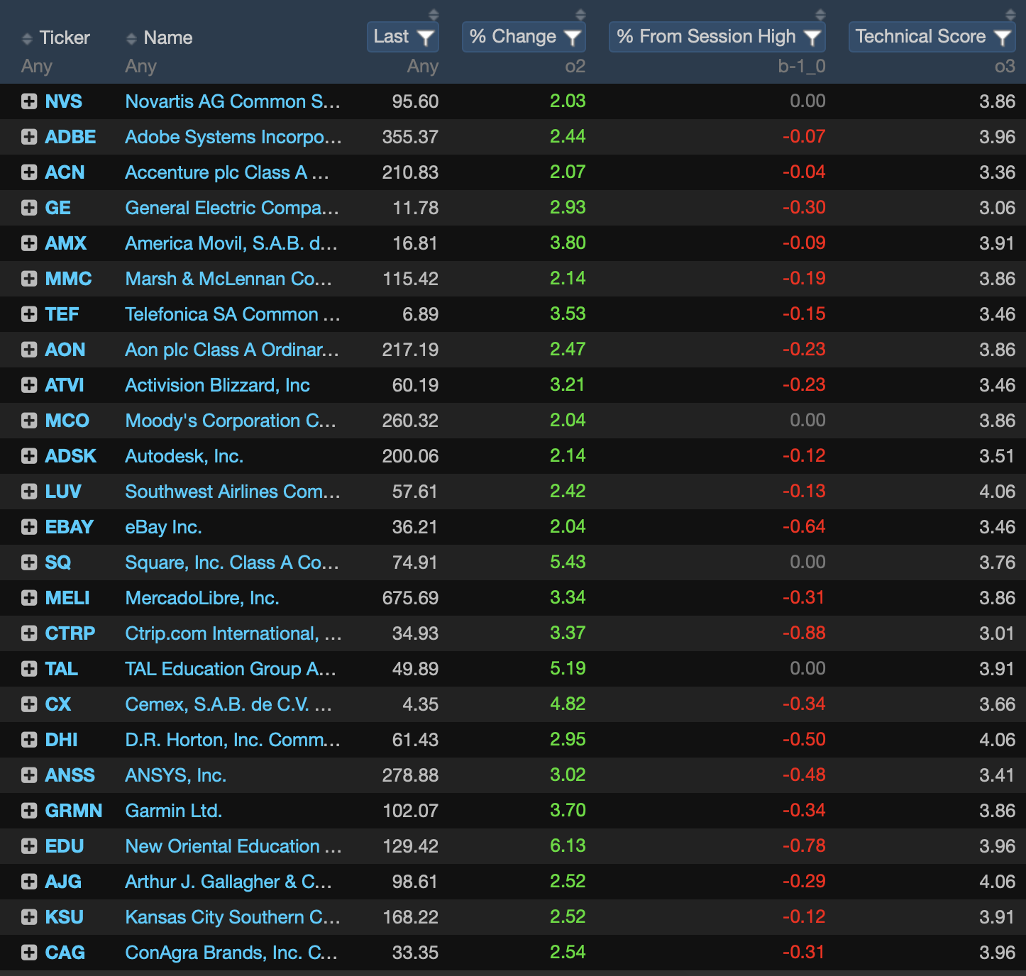Click the Technical Score header label

click(x=920, y=36)
